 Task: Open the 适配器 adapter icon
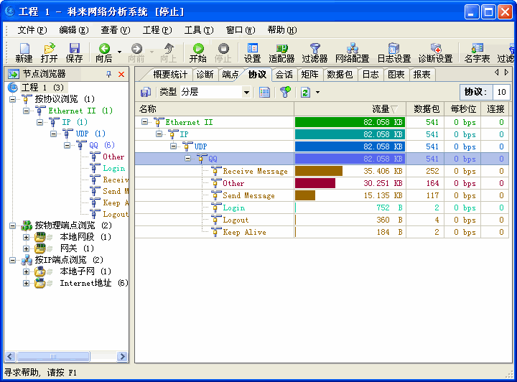click(281, 49)
